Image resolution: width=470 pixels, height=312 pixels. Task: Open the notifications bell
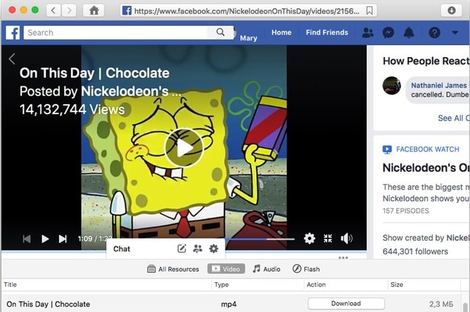click(x=409, y=33)
